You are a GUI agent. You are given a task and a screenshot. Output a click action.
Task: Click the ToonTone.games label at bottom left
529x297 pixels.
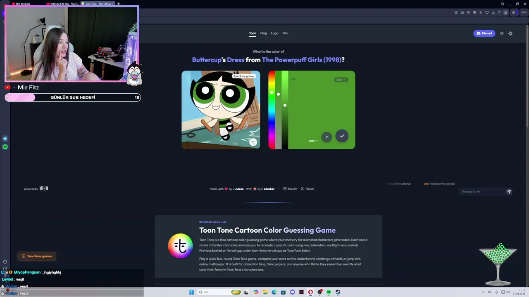pyautogui.click(x=37, y=256)
